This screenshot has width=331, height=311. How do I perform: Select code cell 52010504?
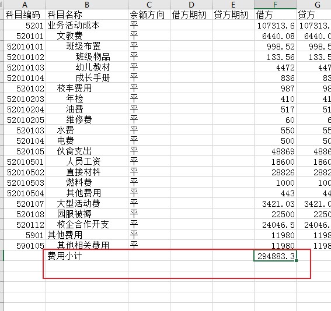click(25, 193)
